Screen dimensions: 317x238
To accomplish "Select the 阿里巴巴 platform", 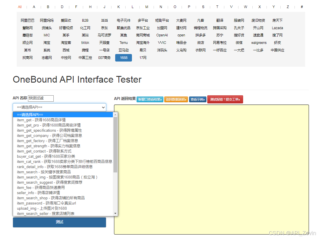I will (x=27, y=21).
